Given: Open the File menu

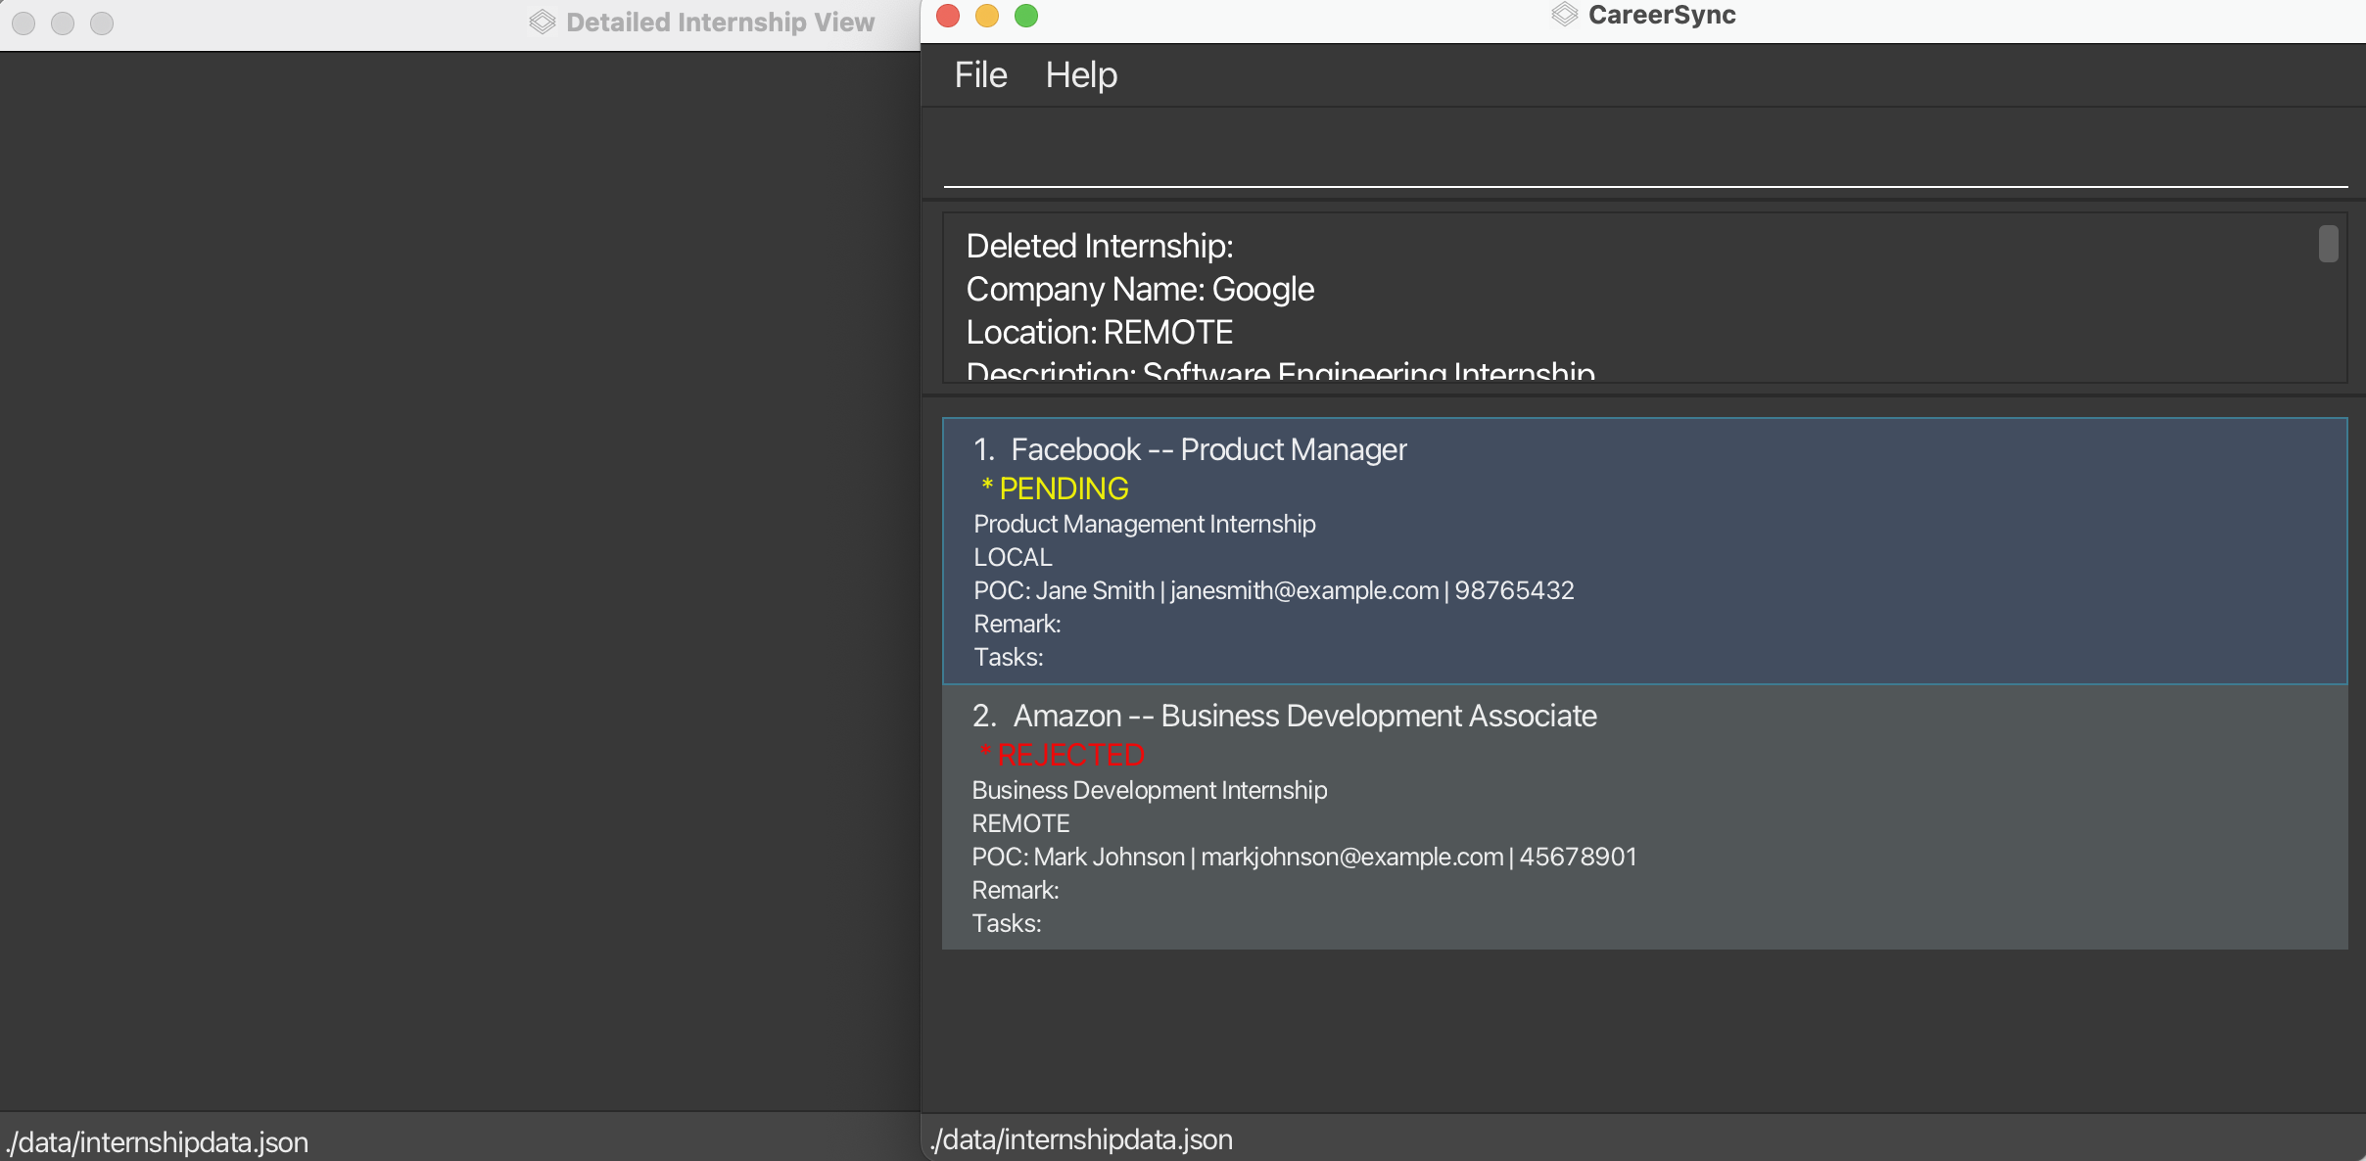Looking at the screenshot, I should pyautogui.click(x=980, y=75).
